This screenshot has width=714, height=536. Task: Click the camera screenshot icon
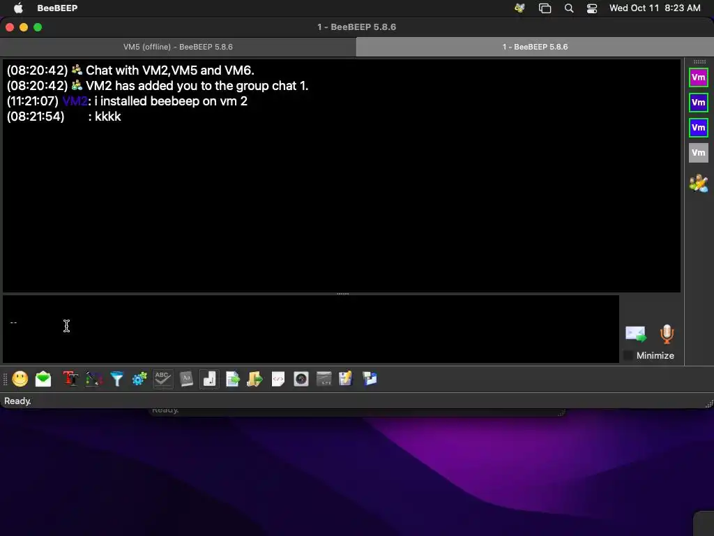(x=301, y=379)
